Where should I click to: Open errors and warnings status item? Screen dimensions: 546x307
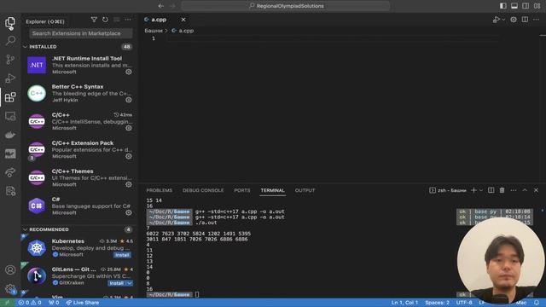[x=30, y=303]
